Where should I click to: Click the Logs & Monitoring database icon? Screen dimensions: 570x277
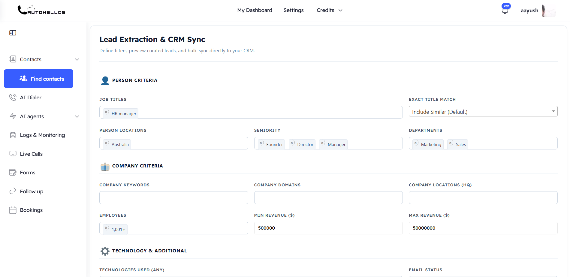[x=13, y=135]
